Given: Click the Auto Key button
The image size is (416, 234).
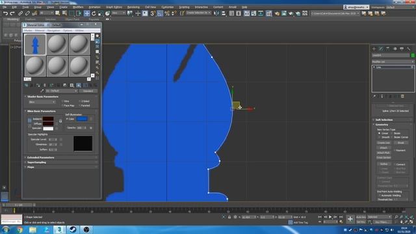Looking at the screenshot, I should click(x=361, y=217).
